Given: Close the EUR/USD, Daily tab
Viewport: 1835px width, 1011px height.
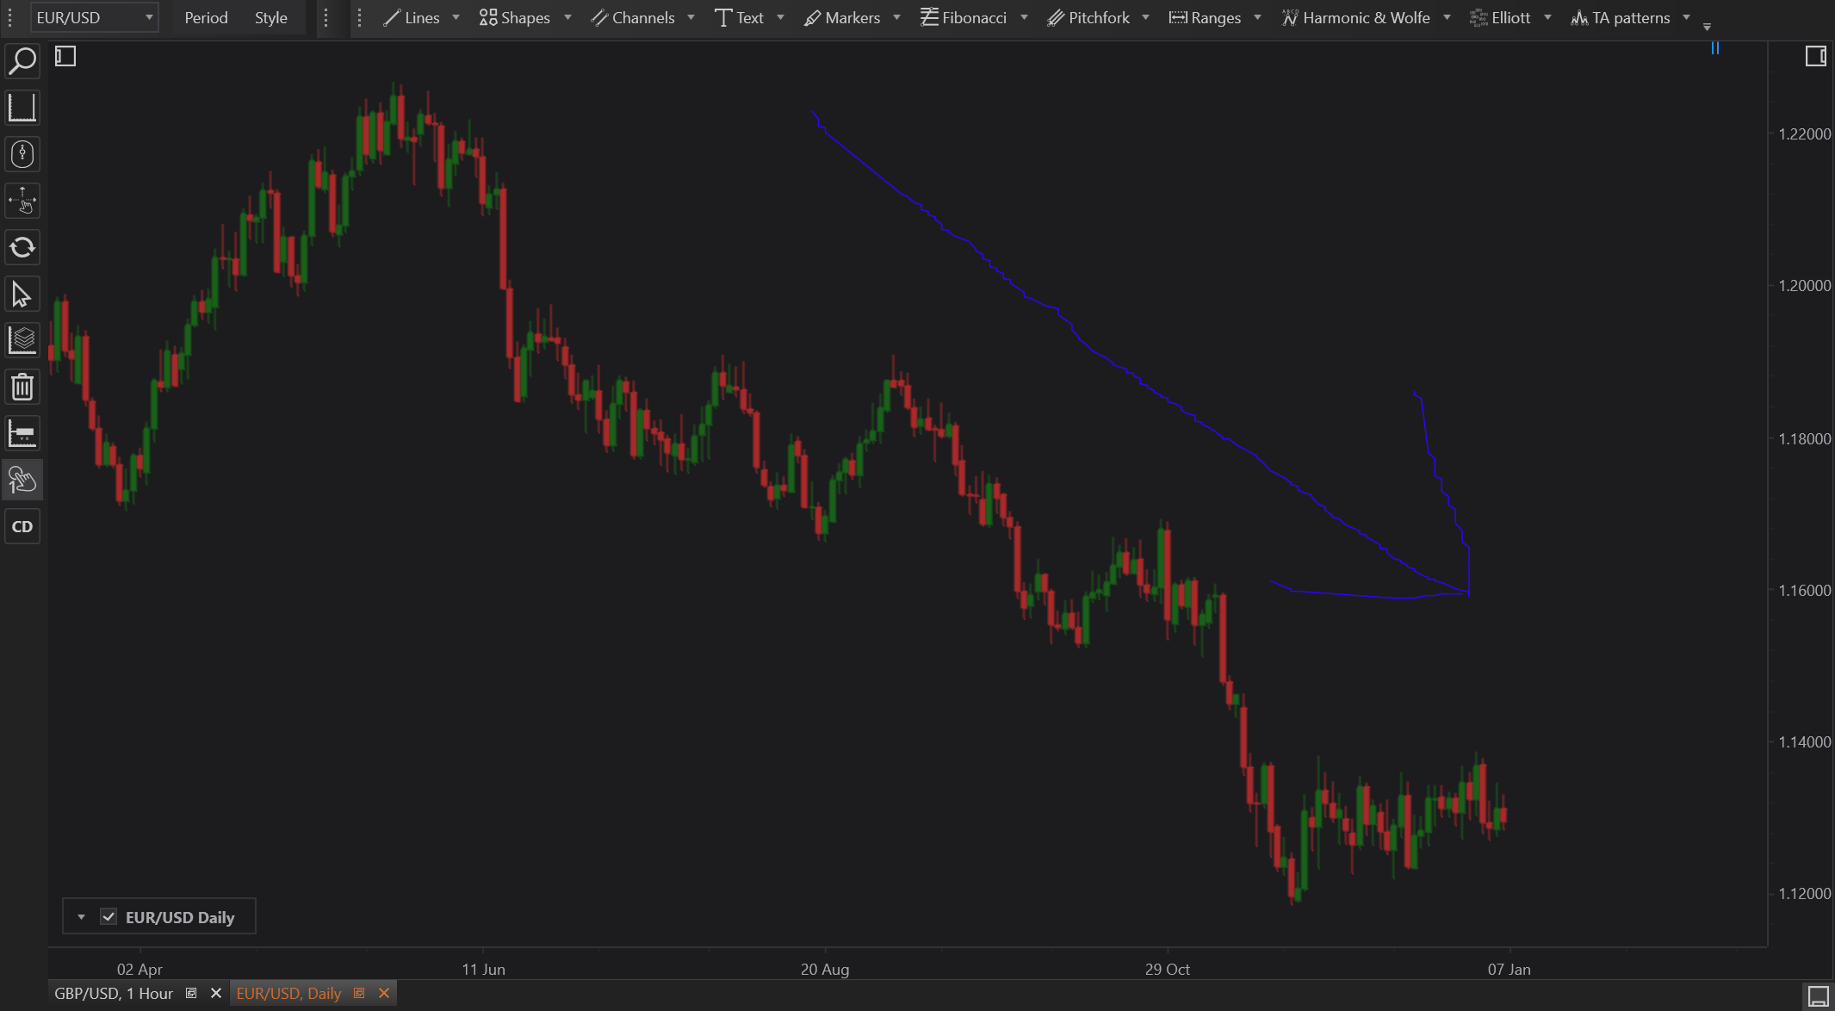Looking at the screenshot, I should 384,993.
